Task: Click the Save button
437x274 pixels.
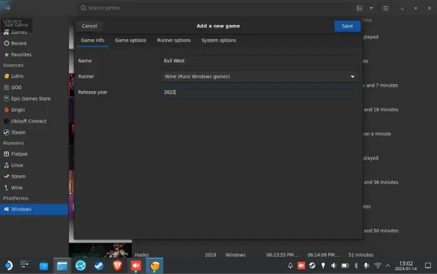Action: pos(347,26)
